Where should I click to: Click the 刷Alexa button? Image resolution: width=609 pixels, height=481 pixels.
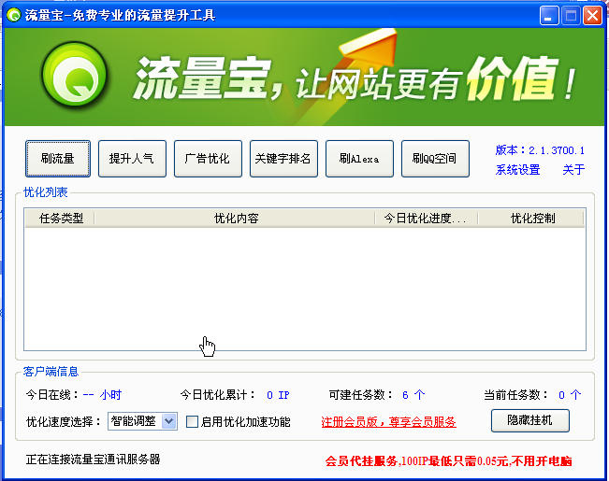click(x=359, y=159)
